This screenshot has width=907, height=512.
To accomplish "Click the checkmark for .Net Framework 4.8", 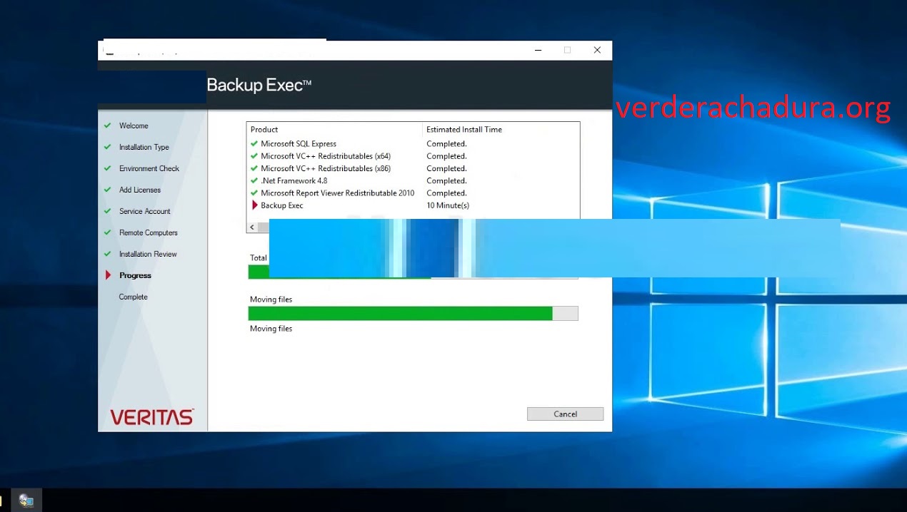I will 254,180.
